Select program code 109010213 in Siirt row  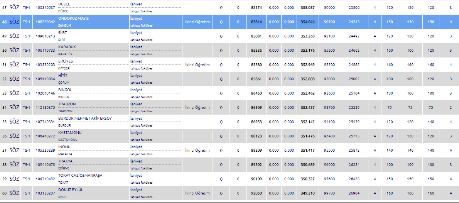click(x=45, y=36)
